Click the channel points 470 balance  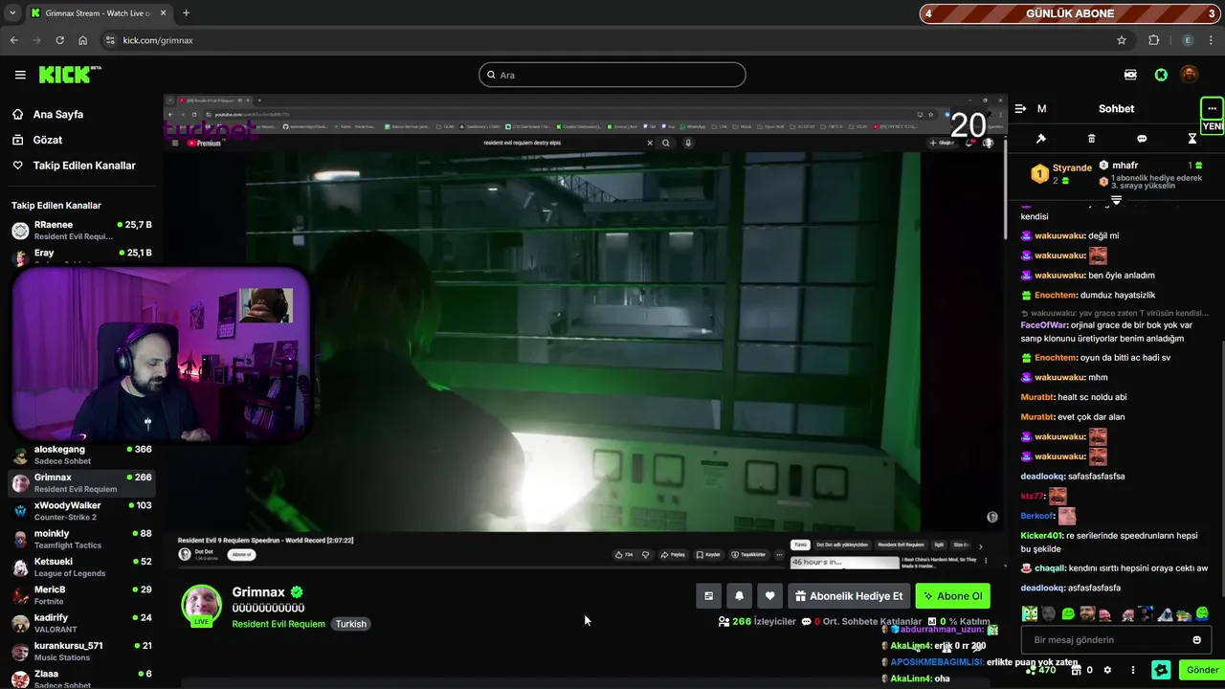pyautogui.click(x=1040, y=670)
